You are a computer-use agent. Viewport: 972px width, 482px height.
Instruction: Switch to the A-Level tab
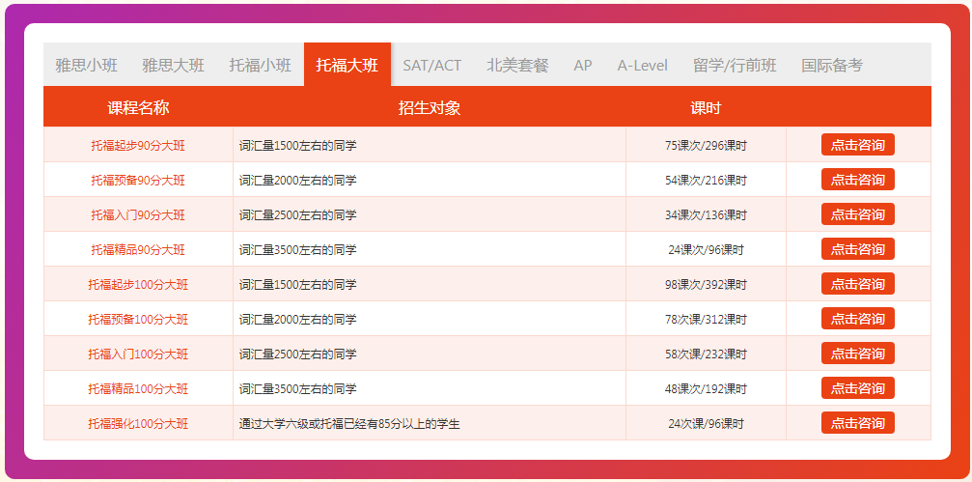pos(642,65)
